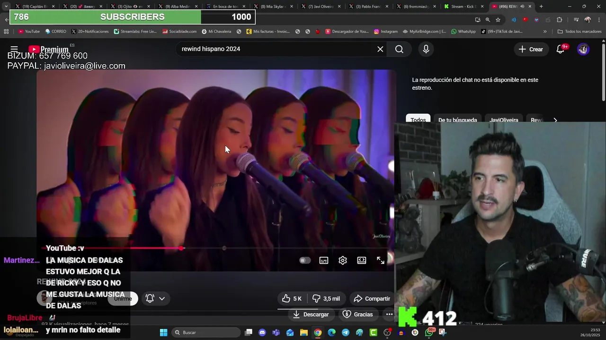Open the YouTube guide hamburger menu
Viewport: 606px width, 340px height.
(14, 49)
